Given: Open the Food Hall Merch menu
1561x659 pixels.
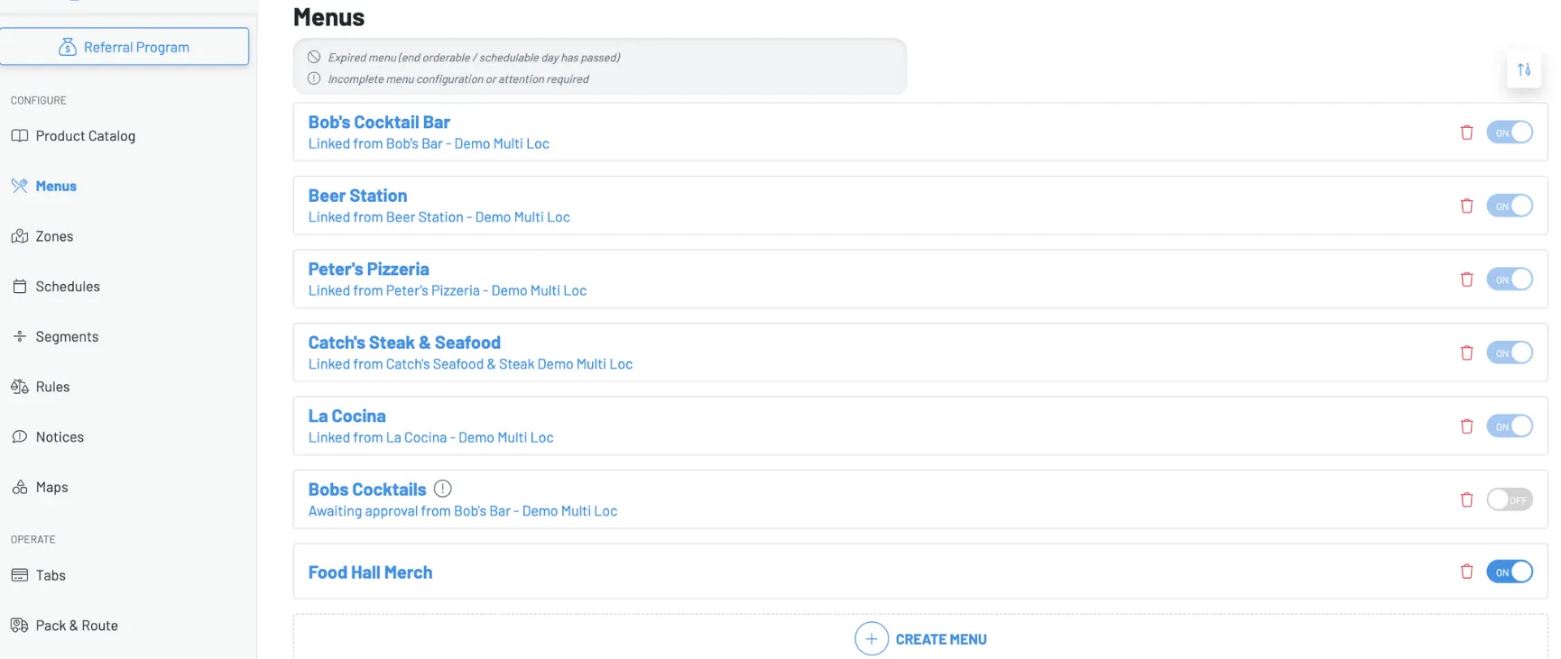Looking at the screenshot, I should 370,572.
